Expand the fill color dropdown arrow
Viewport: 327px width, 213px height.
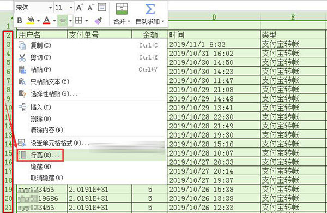point(38,21)
